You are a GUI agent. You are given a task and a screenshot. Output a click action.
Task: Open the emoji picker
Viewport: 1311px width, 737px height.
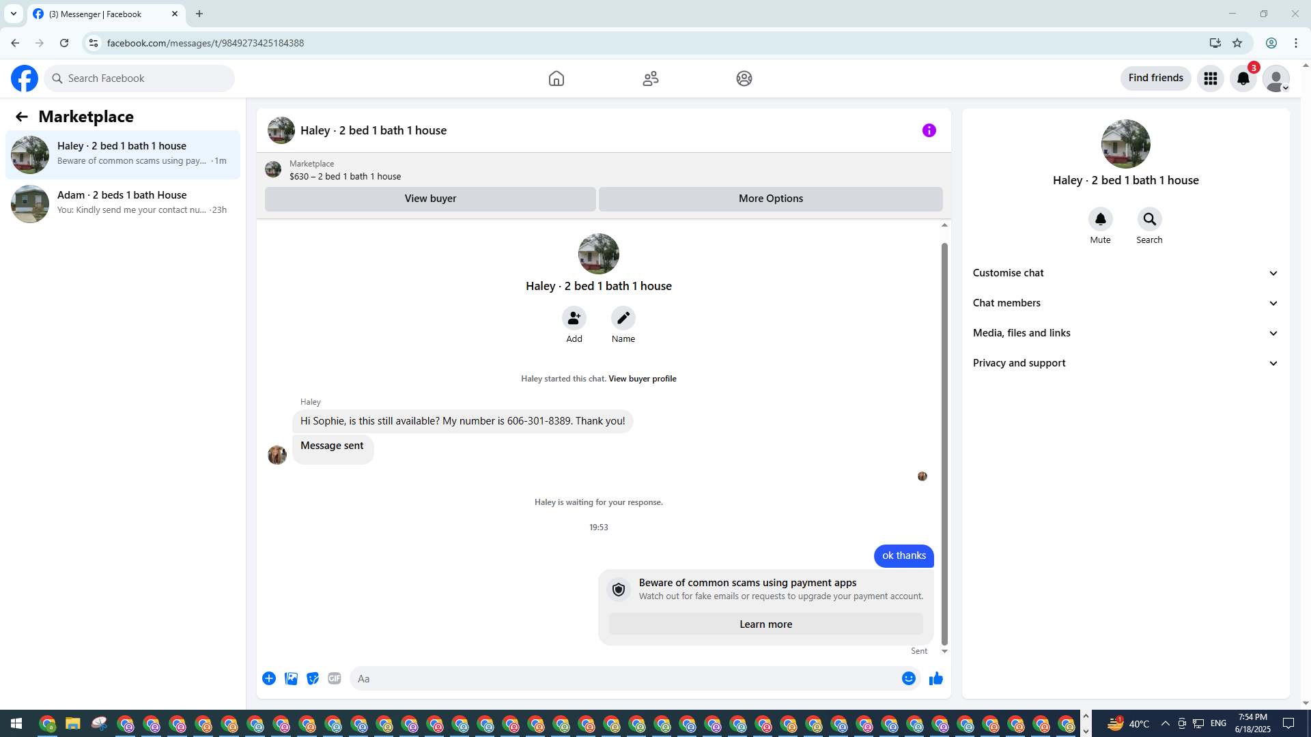coord(909,678)
